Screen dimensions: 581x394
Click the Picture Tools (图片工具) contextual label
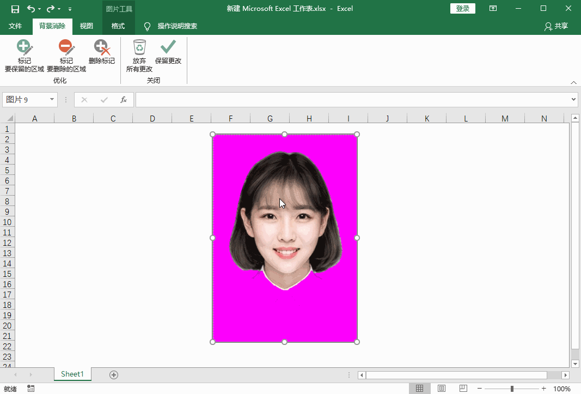pos(119,9)
